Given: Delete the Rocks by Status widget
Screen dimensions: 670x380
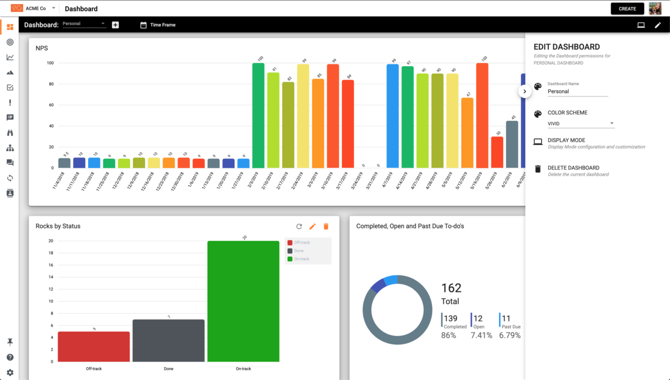Looking at the screenshot, I should [326, 226].
